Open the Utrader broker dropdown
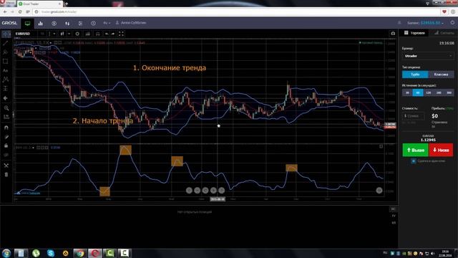Viewport: 458px width, 258px height. tap(428, 56)
